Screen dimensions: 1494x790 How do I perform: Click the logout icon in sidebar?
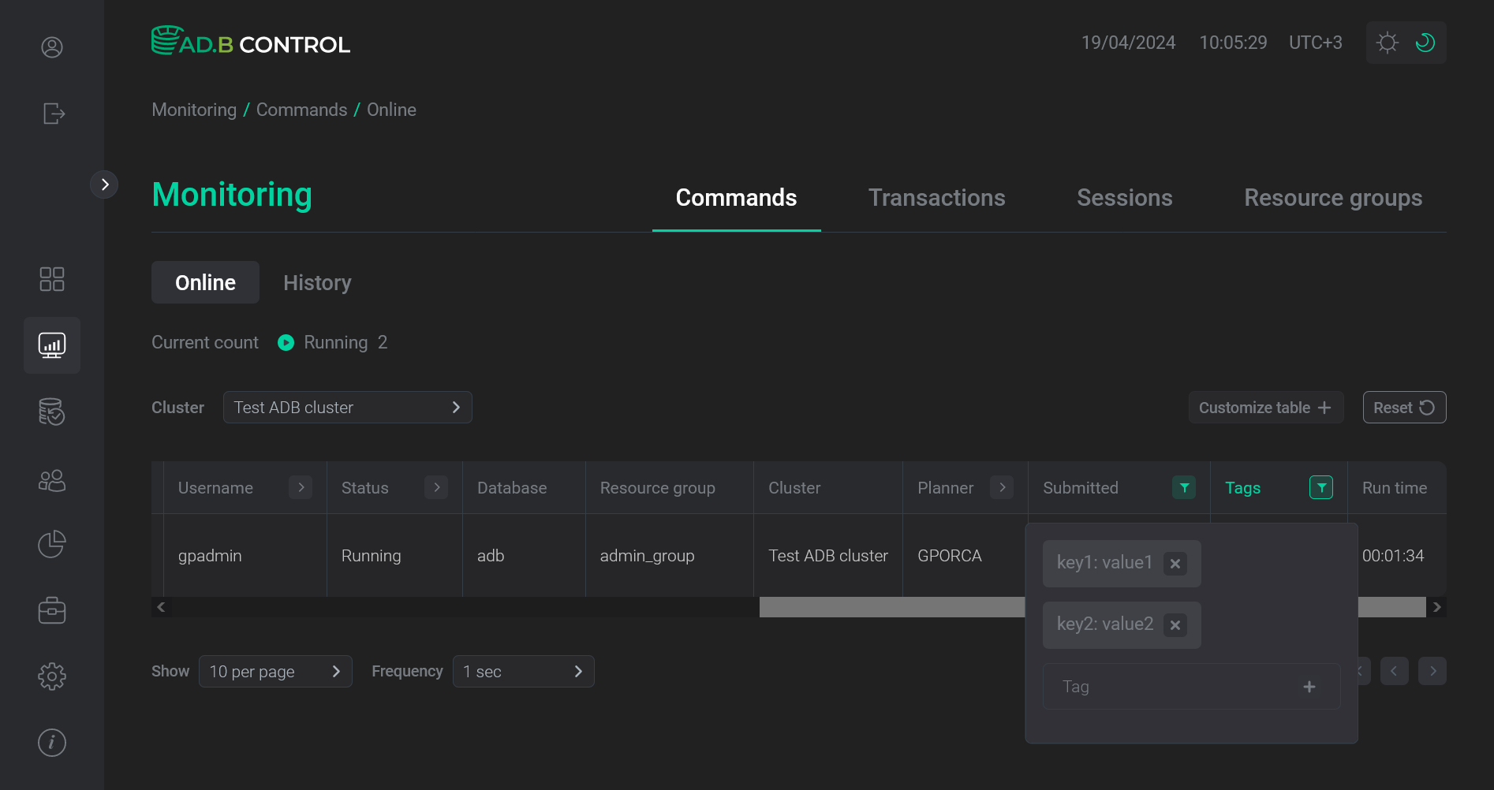(x=53, y=114)
